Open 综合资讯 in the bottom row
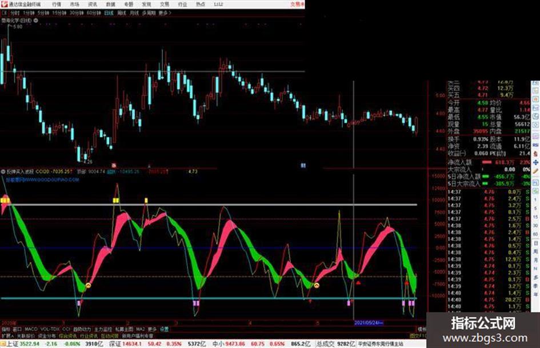 coord(68,335)
